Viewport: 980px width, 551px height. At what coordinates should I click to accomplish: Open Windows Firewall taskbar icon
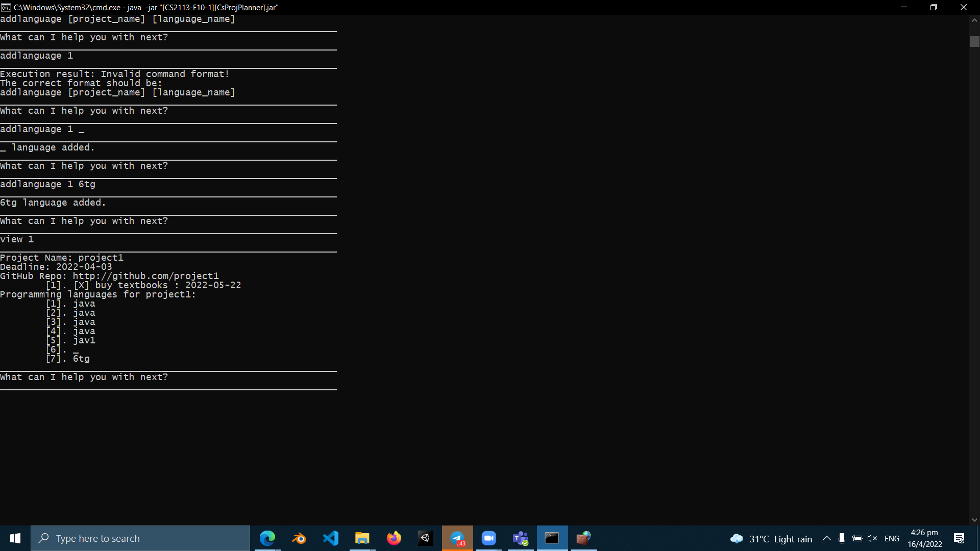point(583,538)
